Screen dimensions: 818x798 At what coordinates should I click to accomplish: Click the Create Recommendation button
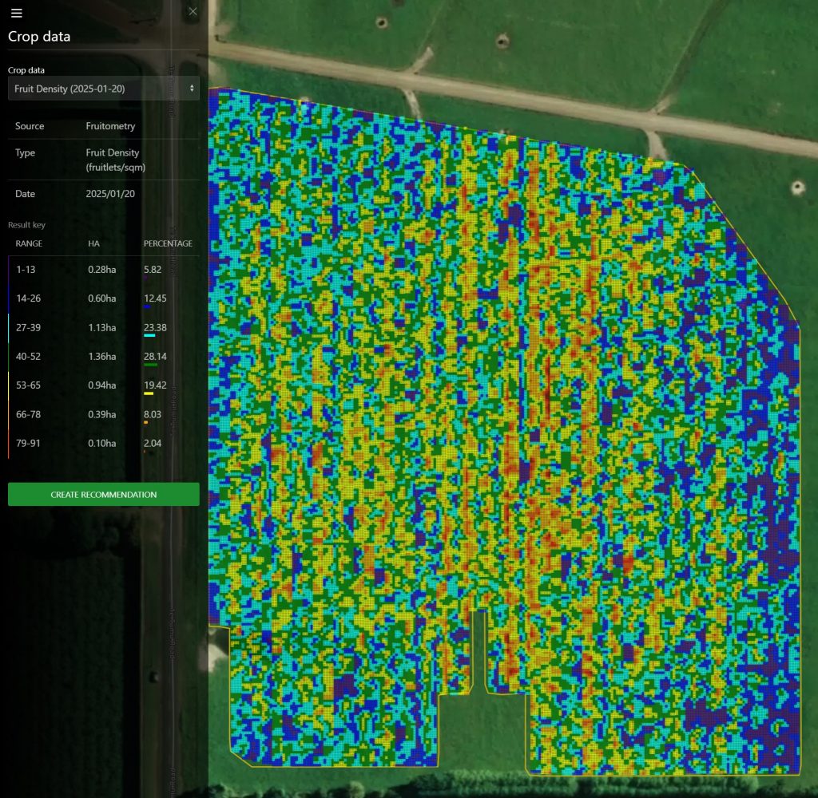[103, 494]
